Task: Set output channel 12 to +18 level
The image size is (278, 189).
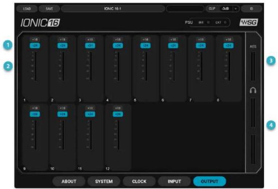Action: point(118,108)
